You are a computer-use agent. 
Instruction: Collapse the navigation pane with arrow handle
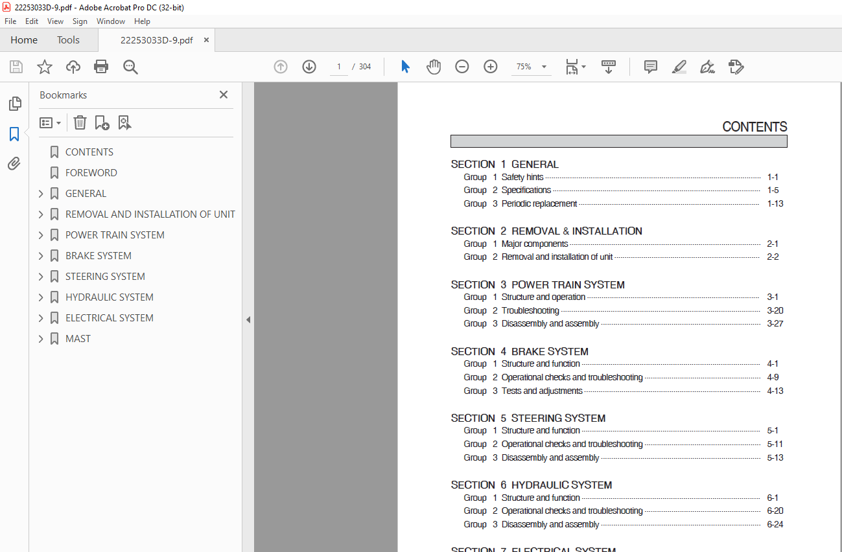[248, 319]
